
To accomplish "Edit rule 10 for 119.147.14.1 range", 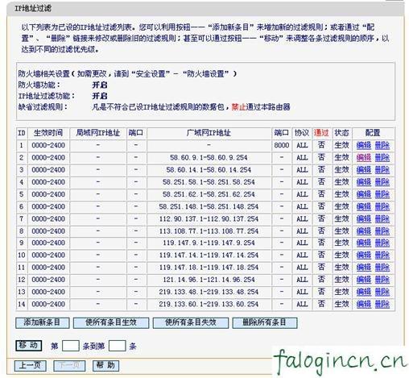I will click(364, 255).
